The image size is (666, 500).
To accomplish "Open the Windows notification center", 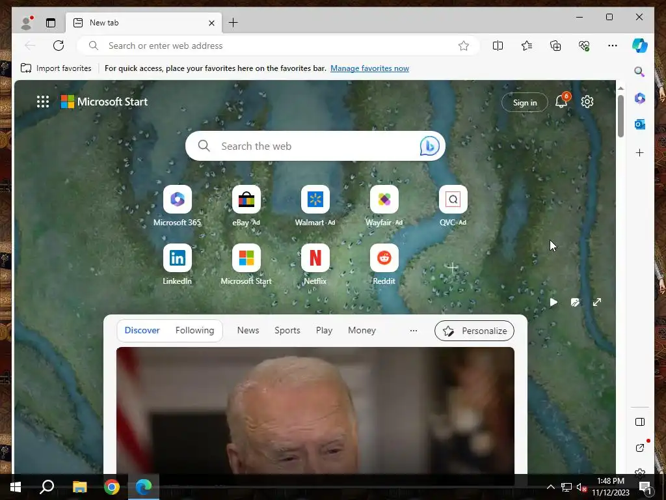I will pyautogui.click(x=645, y=487).
